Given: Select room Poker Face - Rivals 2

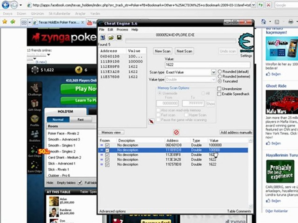Looking at the screenshot, I should pos(63,133).
